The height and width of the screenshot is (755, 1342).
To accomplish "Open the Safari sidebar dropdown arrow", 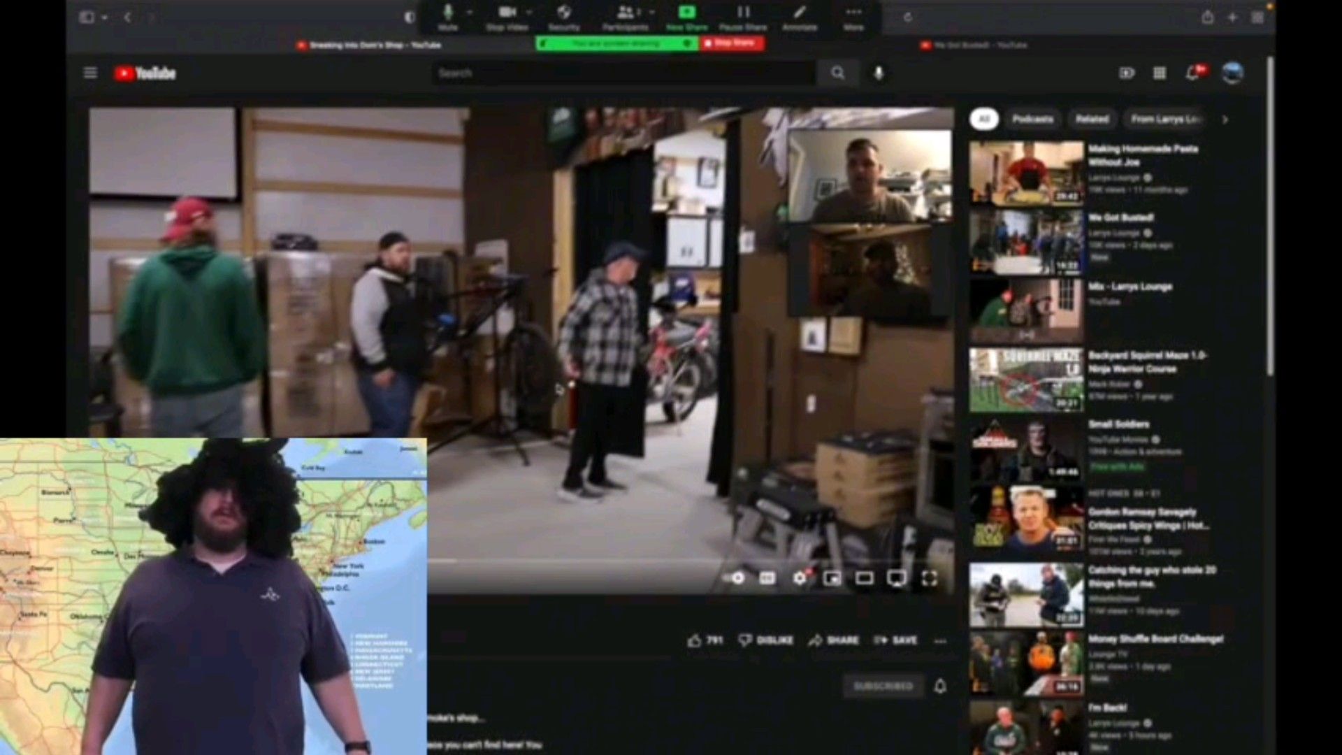I will pyautogui.click(x=104, y=17).
